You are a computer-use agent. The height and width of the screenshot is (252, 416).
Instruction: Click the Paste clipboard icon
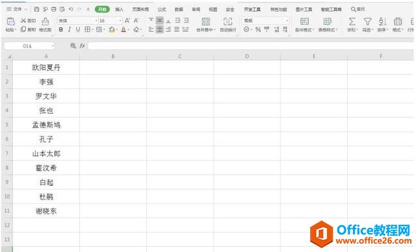10,21
